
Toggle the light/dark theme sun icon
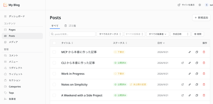200,5
